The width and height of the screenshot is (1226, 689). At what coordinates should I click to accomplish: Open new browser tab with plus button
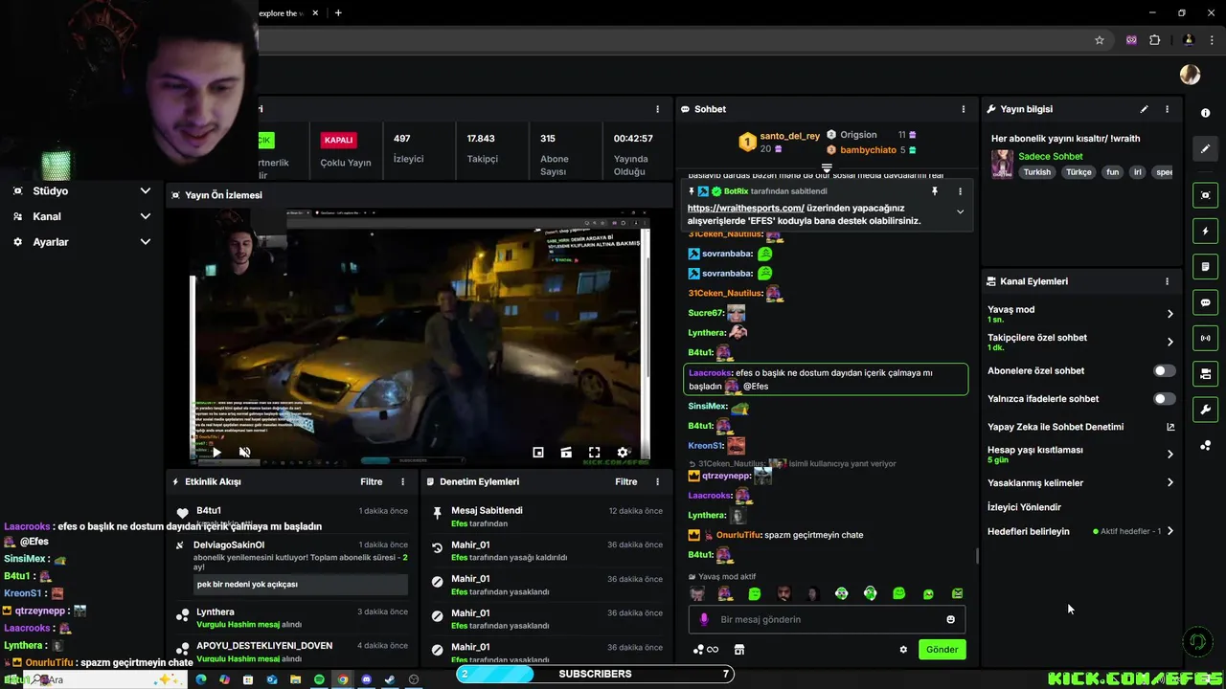click(x=338, y=12)
